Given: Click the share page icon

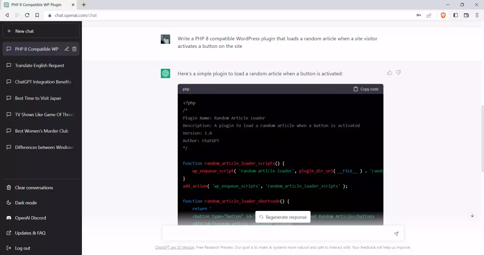Looking at the screenshot, I should click(x=429, y=15).
